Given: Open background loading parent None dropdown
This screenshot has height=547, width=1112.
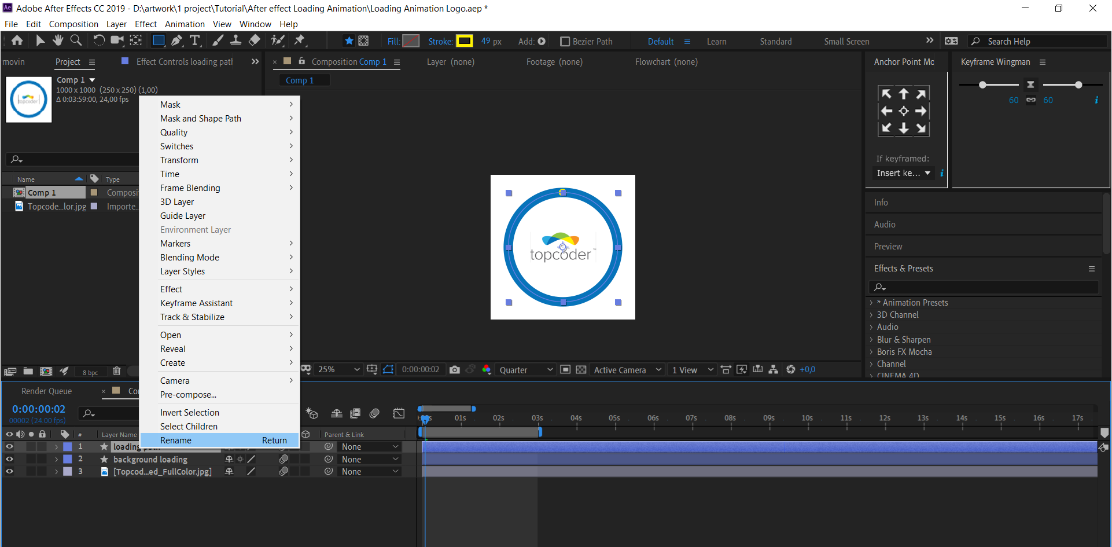Looking at the screenshot, I should point(370,459).
